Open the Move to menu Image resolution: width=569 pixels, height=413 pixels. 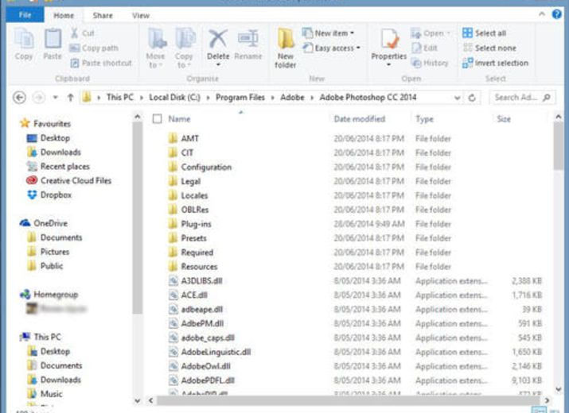point(156,48)
